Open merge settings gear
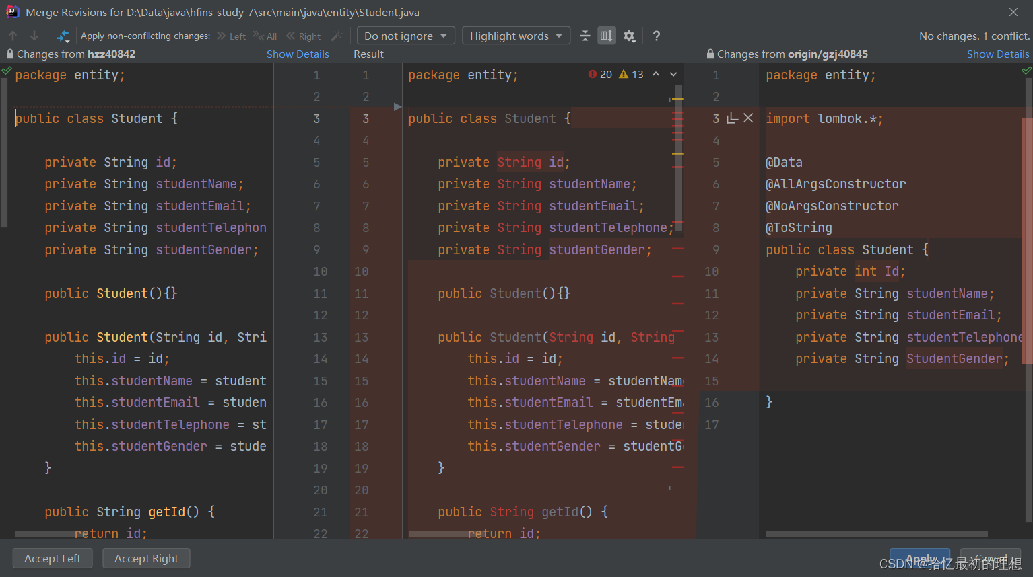1033x577 pixels. (x=630, y=36)
